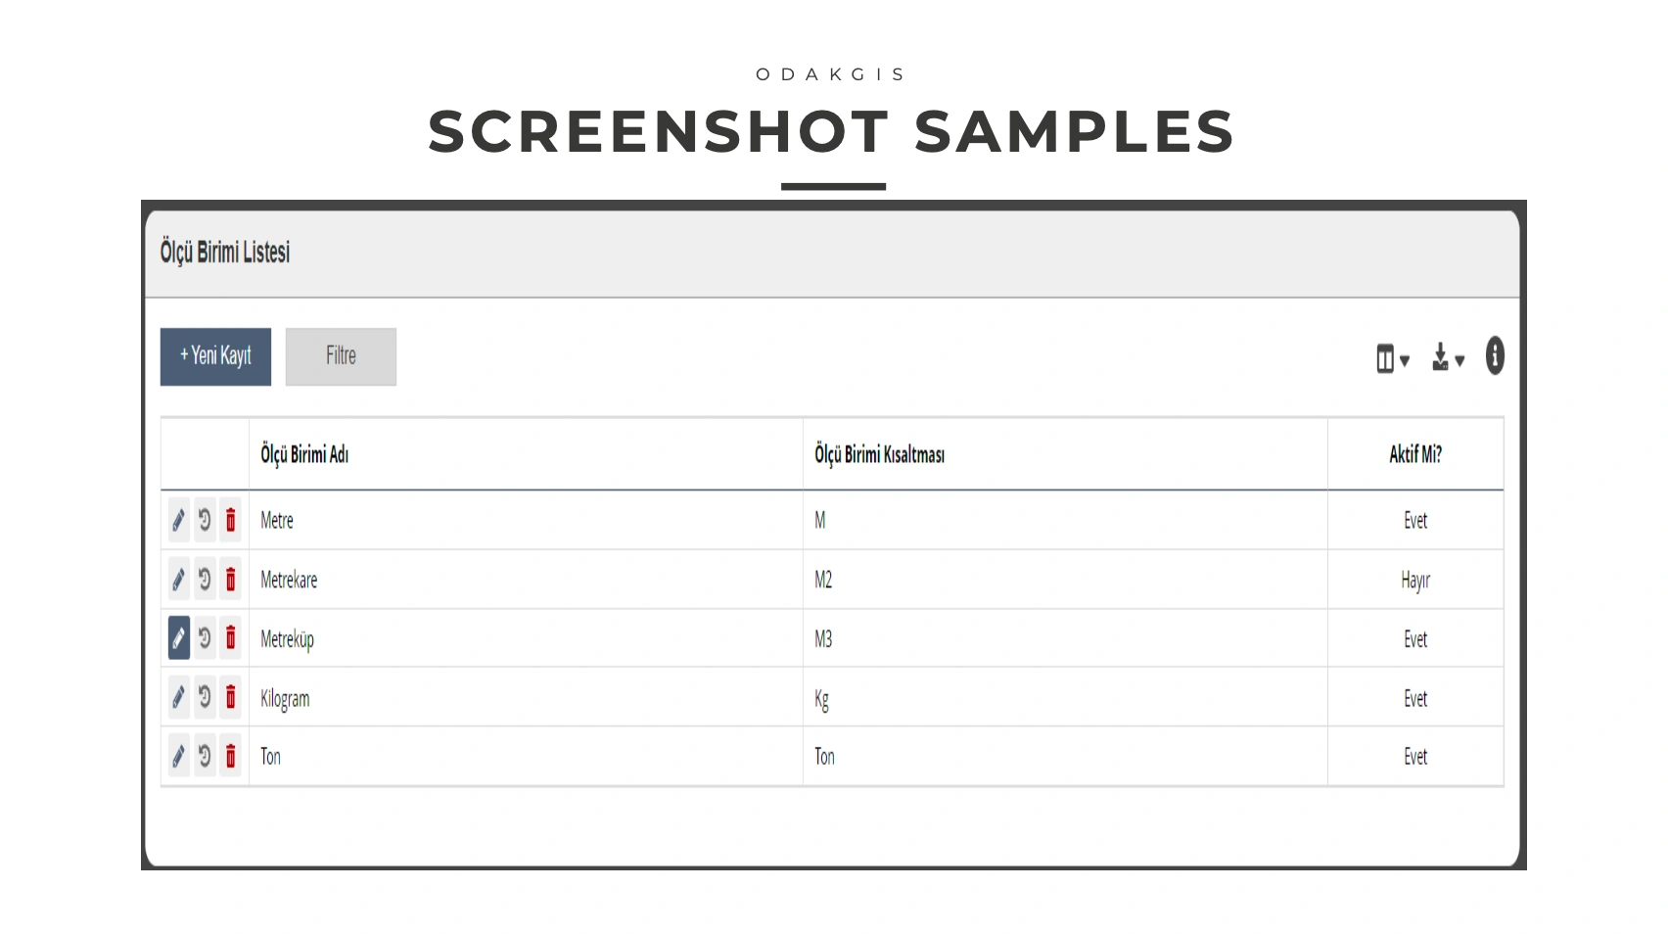The width and height of the screenshot is (1668, 934).
Task: Click the trash icon for Kilogram row
Action: pos(230,697)
